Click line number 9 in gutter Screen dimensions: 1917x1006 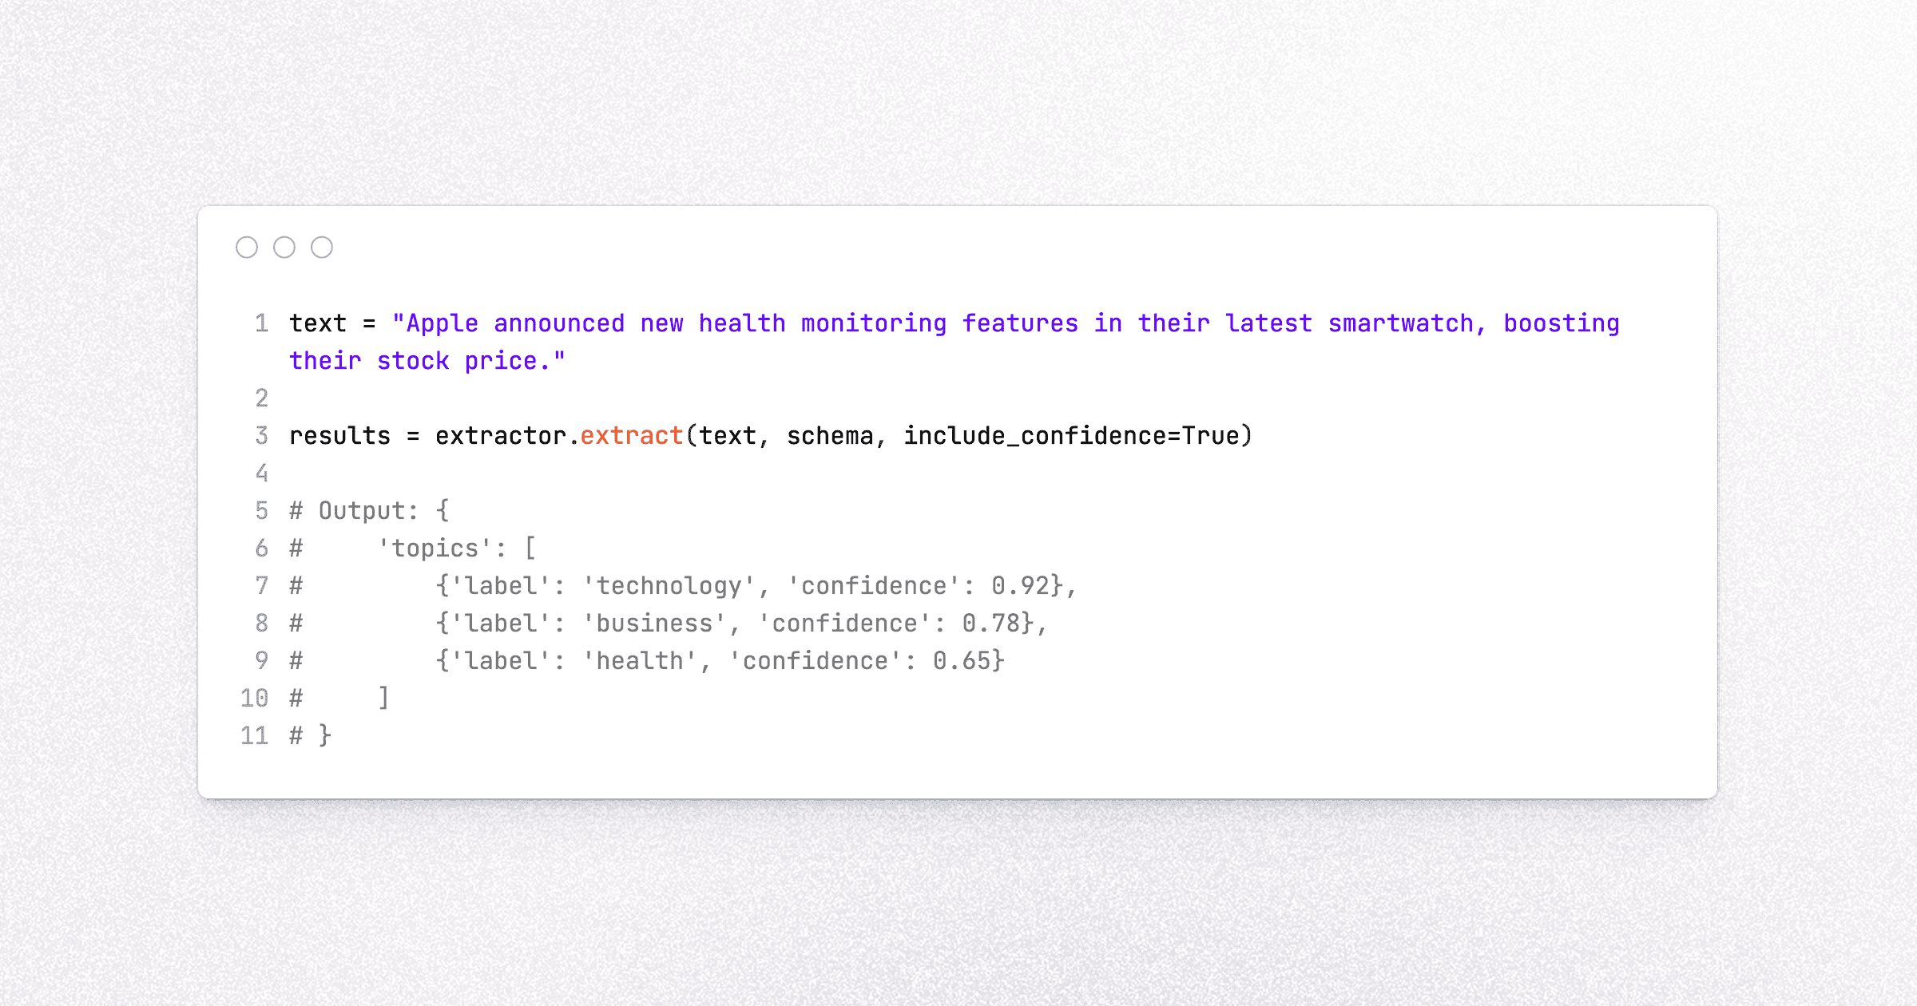[261, 661]
